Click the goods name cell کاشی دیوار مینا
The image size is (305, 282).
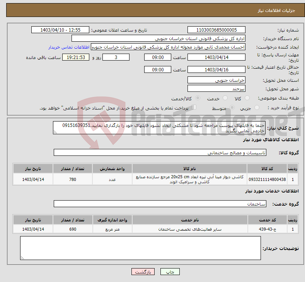click(x=190, y=179)
